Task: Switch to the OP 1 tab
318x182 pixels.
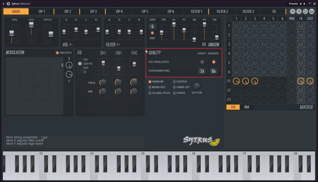Action: click(42, 12)
